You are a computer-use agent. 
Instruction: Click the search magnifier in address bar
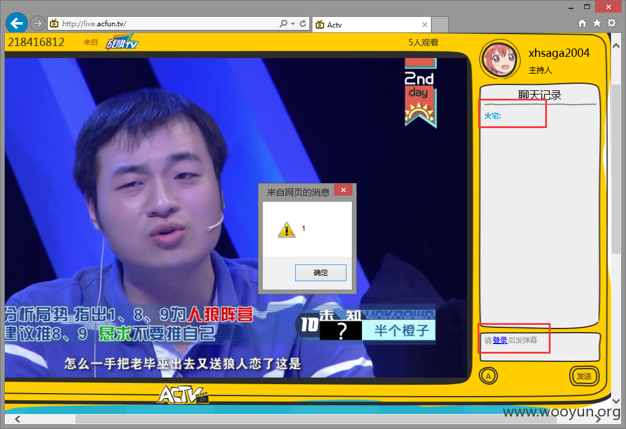pyautogui.click(x=284, y=23)
